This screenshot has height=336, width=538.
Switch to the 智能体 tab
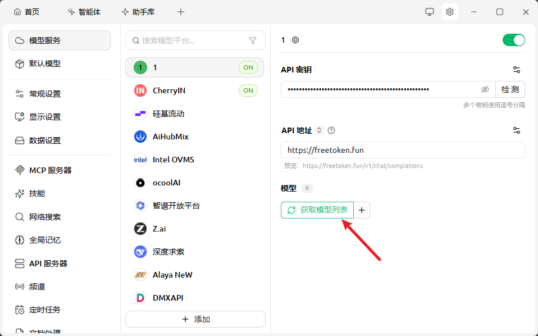pos(84,12)
